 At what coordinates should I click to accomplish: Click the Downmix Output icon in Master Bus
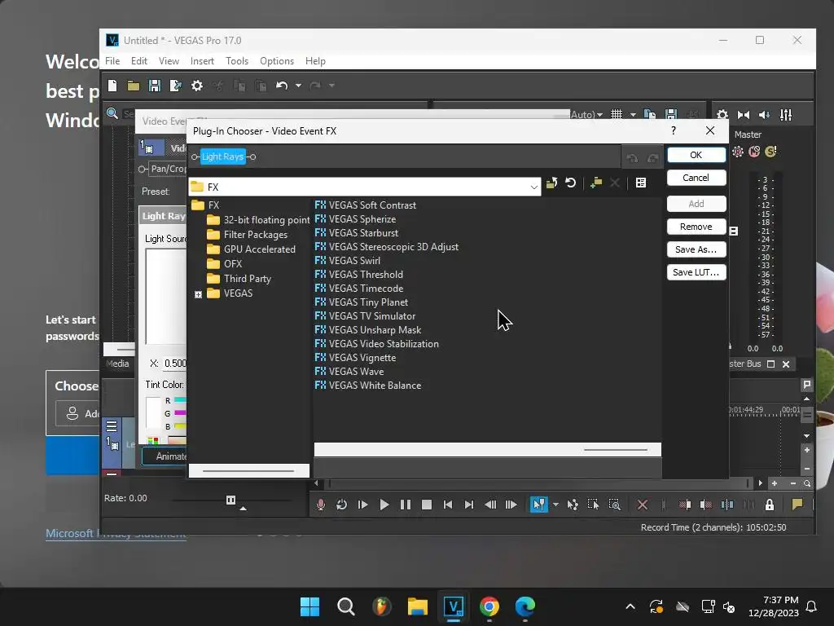(x=743, y=115)
